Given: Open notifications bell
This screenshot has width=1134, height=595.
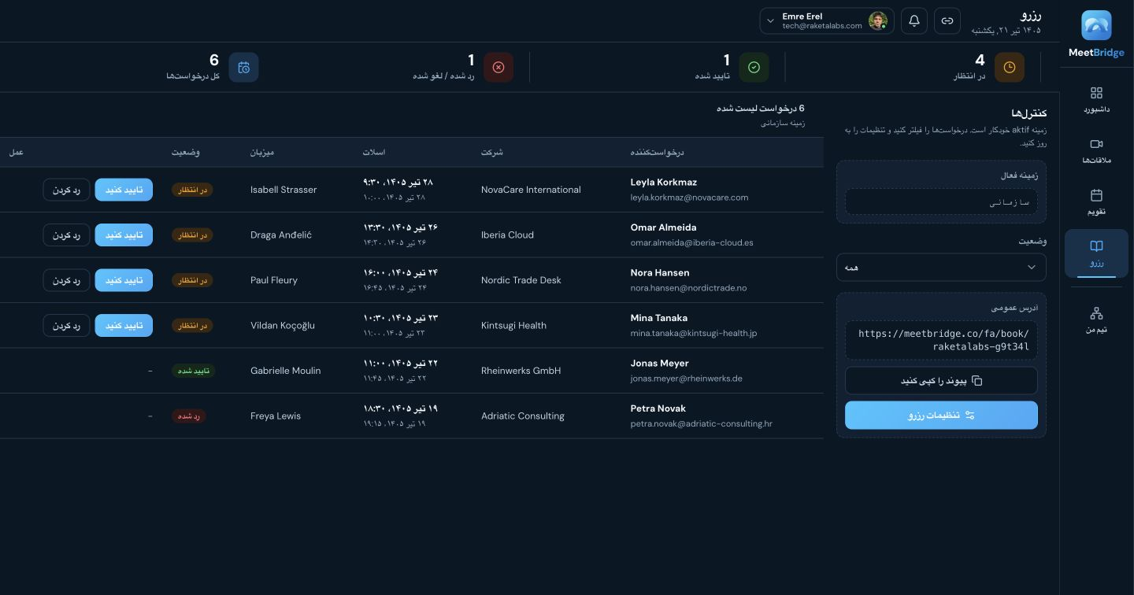Looking at the screenshot, I should click(914, 21).
